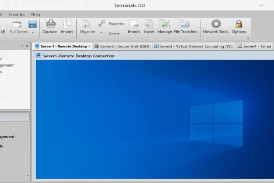Screen dimensions: 274x183
Task: Minimize the Terminals 4.0 window
Action: pos(261,5)
